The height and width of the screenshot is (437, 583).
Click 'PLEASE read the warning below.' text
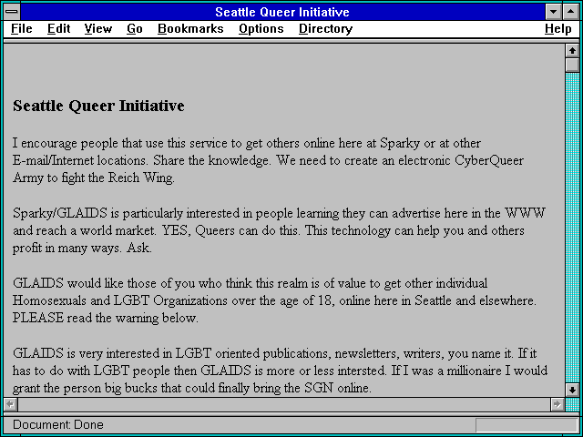point(106,318)
